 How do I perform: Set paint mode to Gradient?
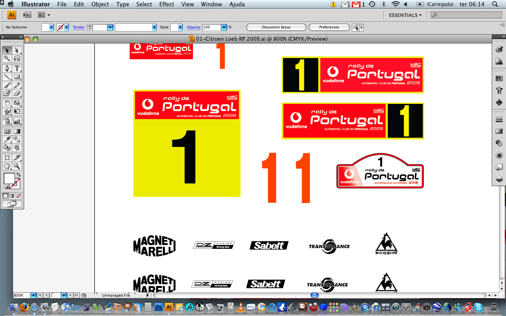click(x=12, y=196)
